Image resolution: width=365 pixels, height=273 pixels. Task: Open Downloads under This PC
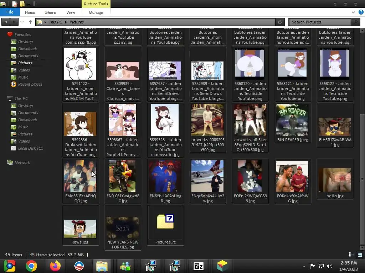tap(27, 120)
